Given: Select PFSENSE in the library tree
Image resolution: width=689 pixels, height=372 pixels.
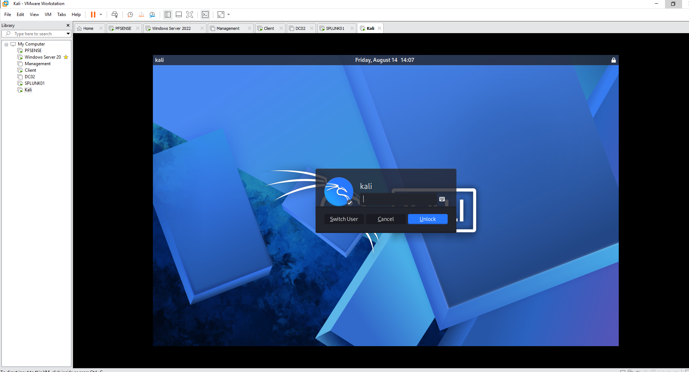Looking at the screenshot, I should pos(33,51).
